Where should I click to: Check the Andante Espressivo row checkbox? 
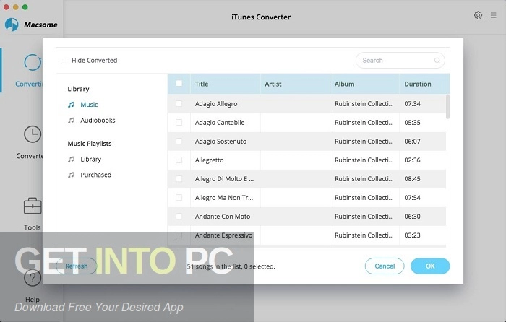[179, 235]
